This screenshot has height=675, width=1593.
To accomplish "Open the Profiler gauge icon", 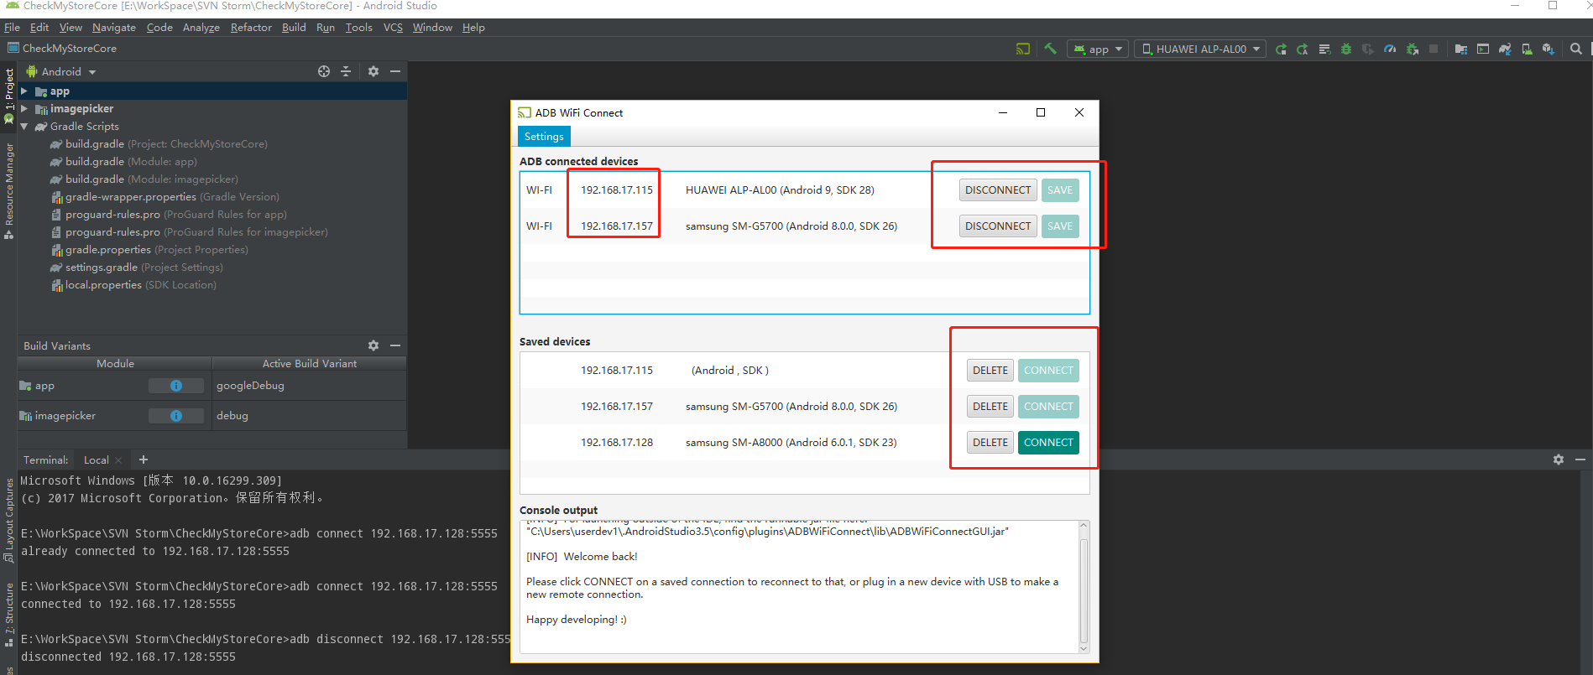I will point(1390,49).
